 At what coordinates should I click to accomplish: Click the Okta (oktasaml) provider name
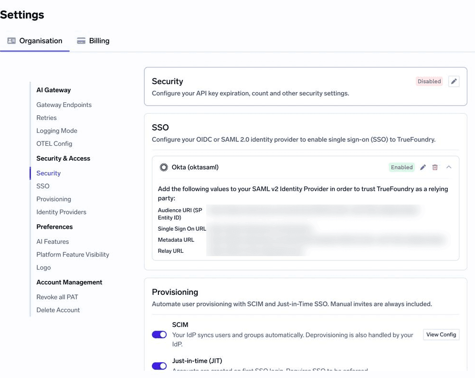point(195,167)
